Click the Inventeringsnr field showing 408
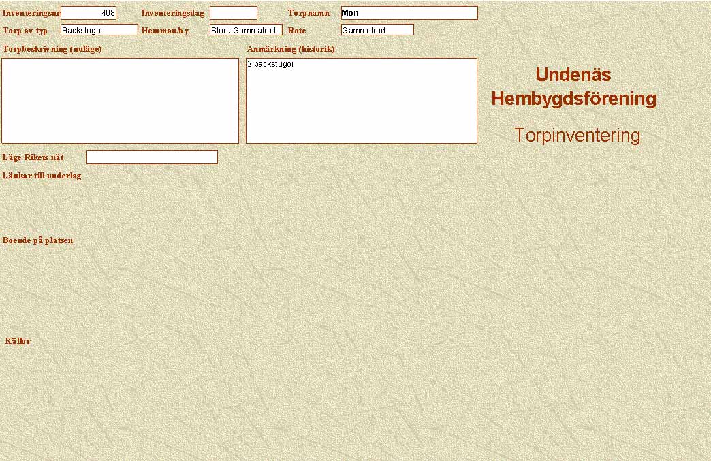Image resolution: width=711 pixels, height=461 pixels. pyautogui.click(x=89, y=13)
